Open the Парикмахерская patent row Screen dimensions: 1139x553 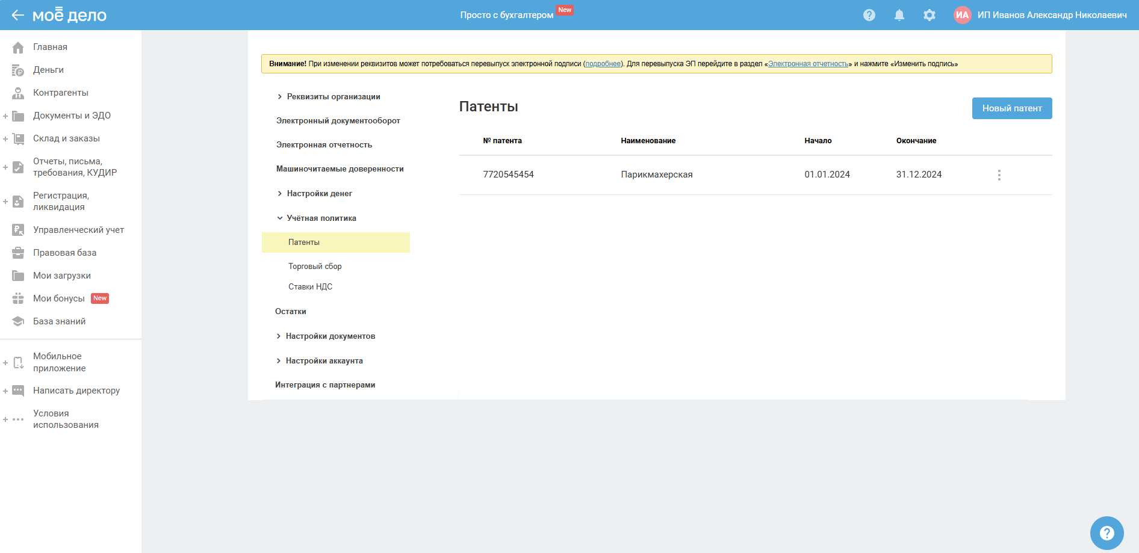[656, 175]
